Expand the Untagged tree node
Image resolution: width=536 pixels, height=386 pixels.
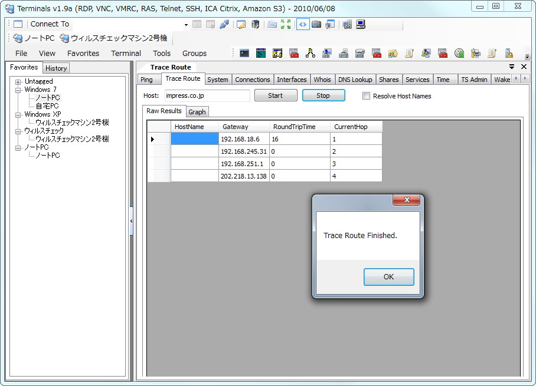tap(18, 82)
